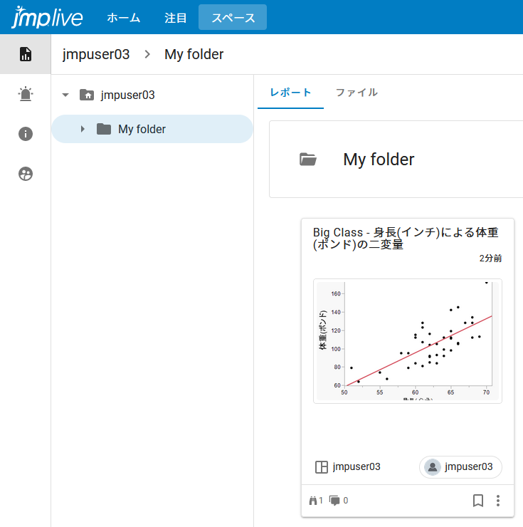Expand the My folder tree node

pos(83,129)
